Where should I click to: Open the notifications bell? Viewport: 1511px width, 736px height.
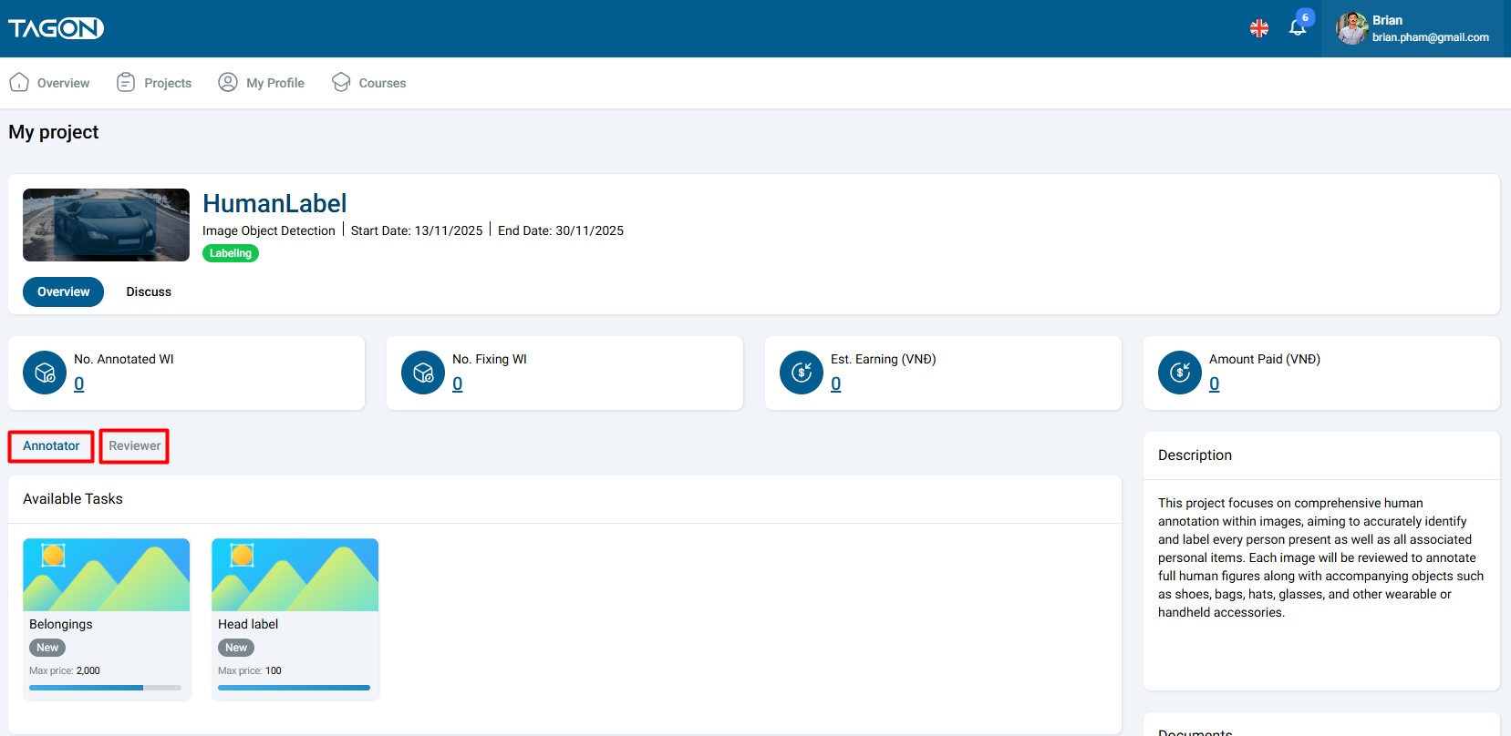coord(1297,28)
